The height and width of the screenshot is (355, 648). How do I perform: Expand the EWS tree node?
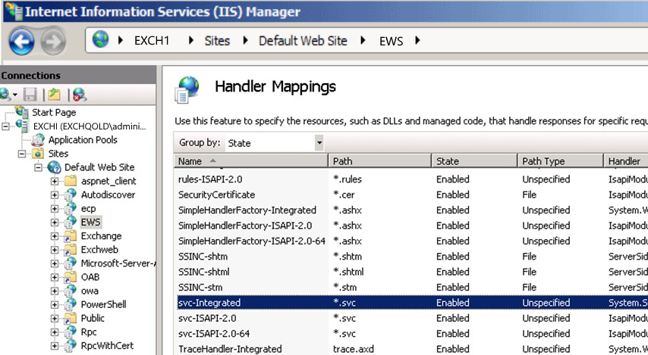[54, 223]
